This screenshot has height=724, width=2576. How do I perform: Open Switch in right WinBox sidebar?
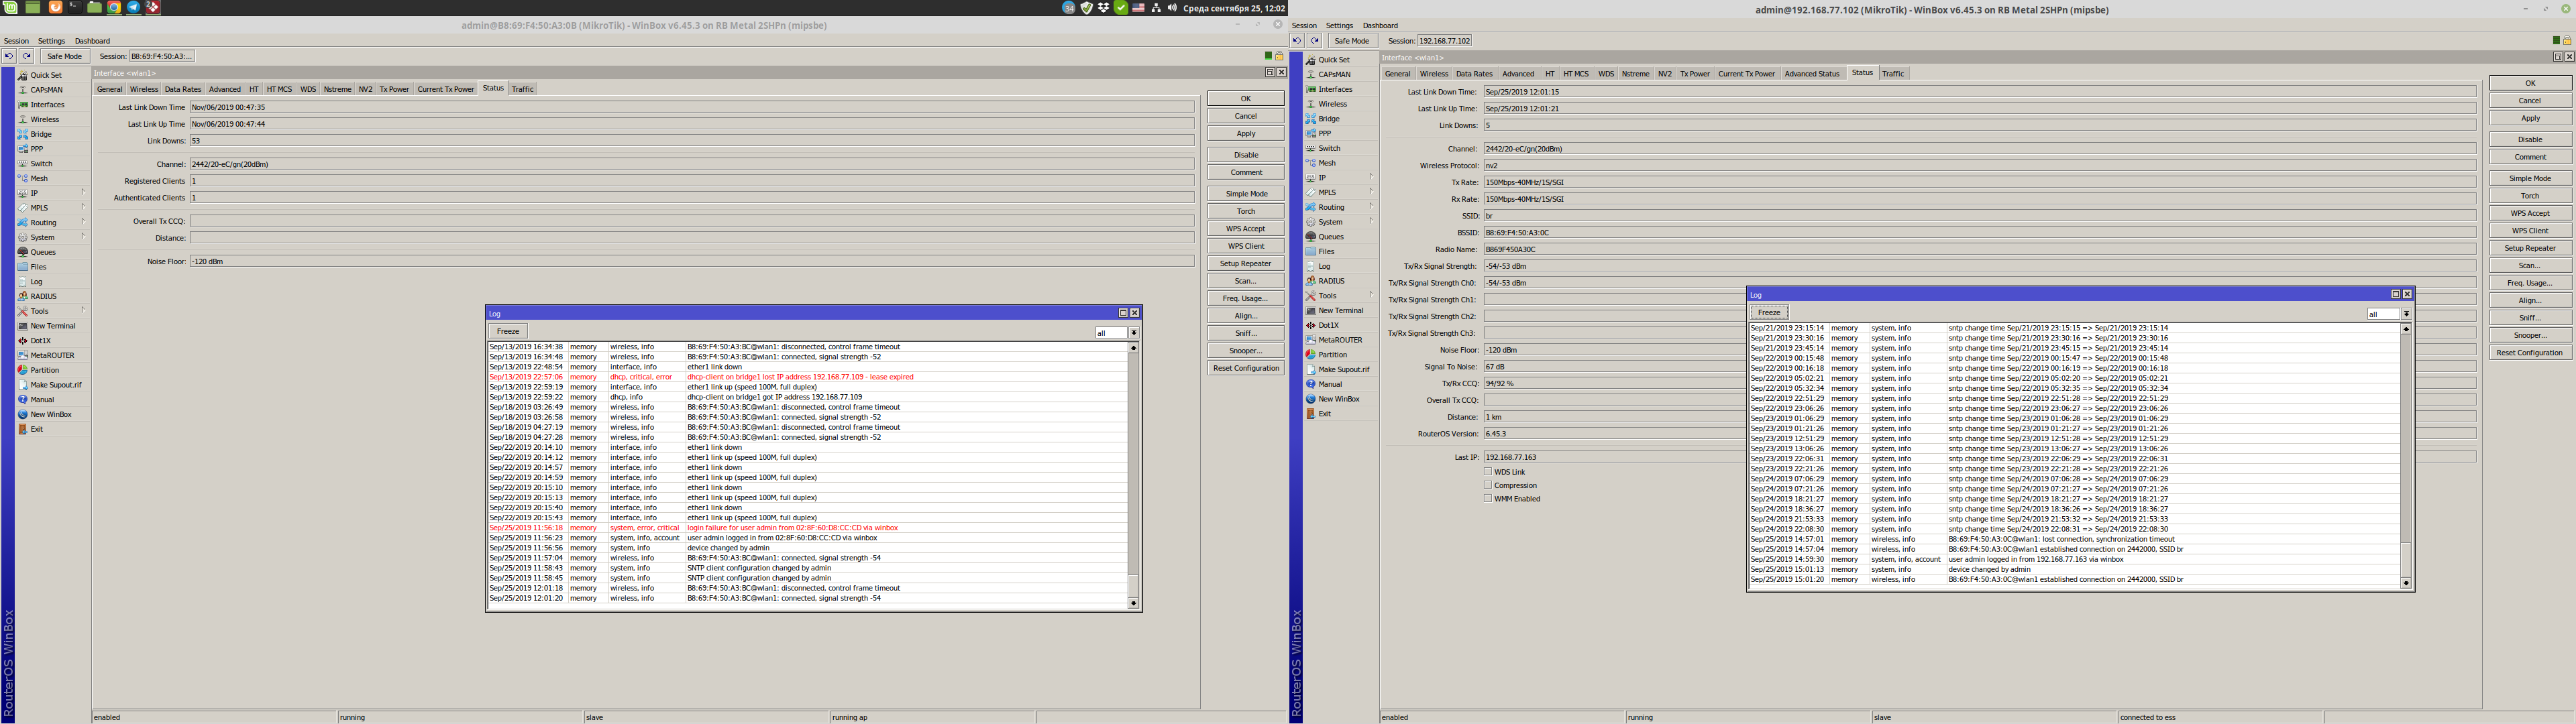(1329, 148)
